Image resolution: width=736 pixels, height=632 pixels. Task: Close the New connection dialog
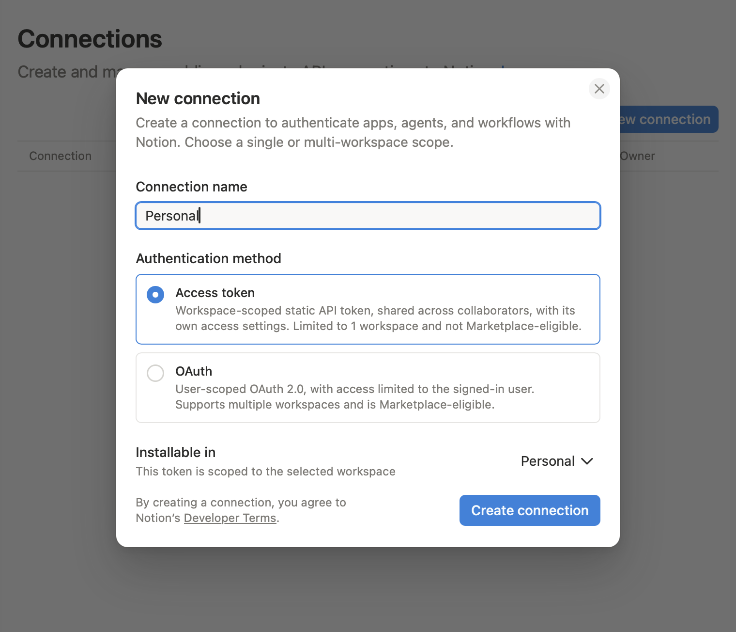[x=599, y=89]
